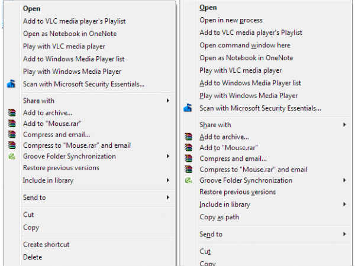Select 'Restore previous versions' in the right menu
Viewport: 355px width, 266px height.
point(238,192)
